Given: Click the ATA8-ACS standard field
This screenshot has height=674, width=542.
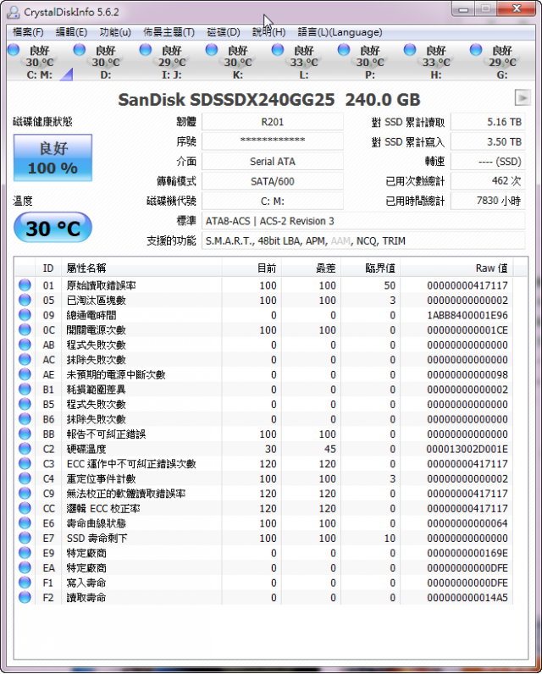Looking at the screenshot, I should [x=363, y=221].
